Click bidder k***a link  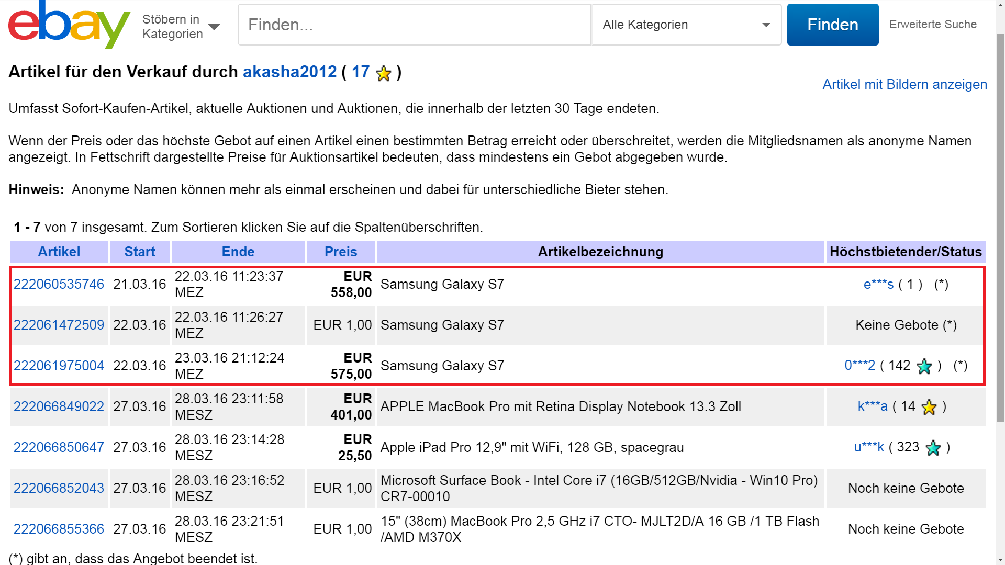[x=873, y=406]
